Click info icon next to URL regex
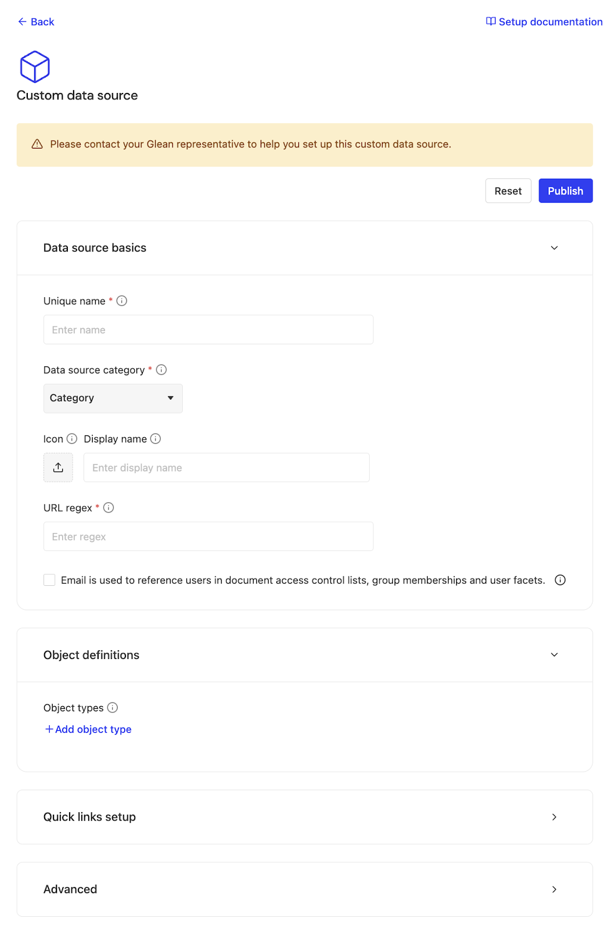This screenshot has width=614, height=929. point(109,508)
